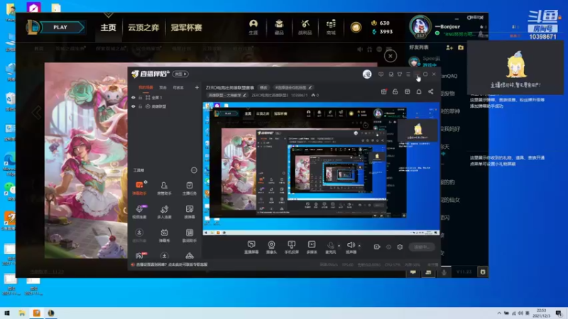The width and height of the screenshot is (568, 319).
Task: Mute the 扬声器 speaker
Action: tap(351, 247)
